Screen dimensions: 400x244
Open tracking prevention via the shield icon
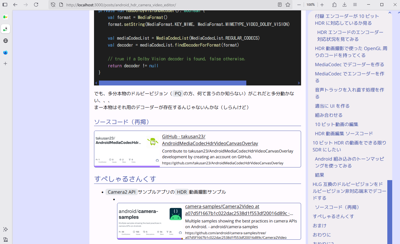[x=53, y=5]
